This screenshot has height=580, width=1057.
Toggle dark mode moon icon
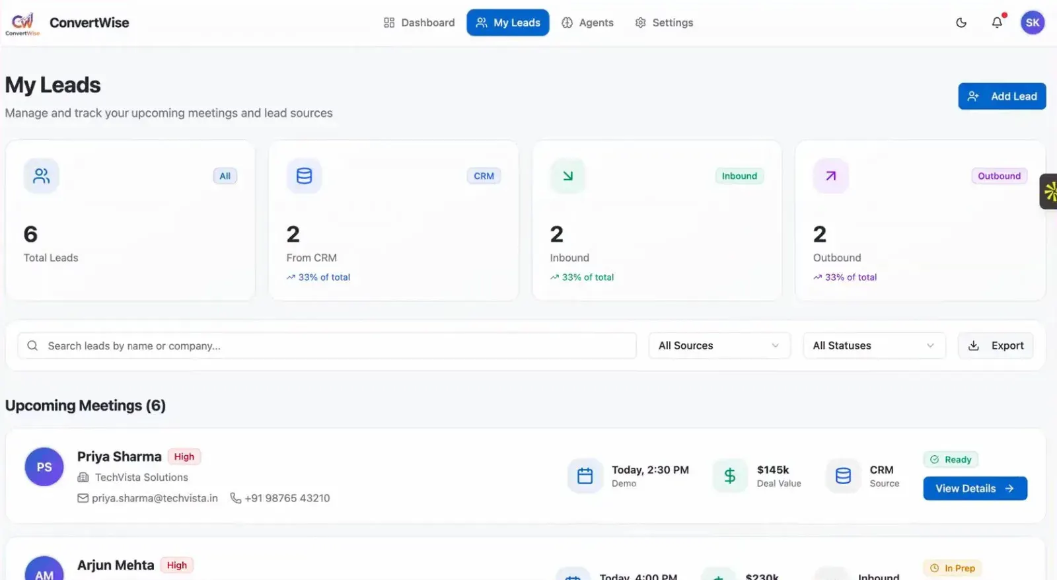tap(961, 22)
